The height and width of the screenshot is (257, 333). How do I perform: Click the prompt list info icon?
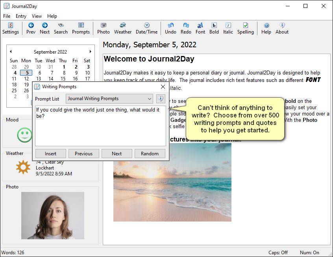point(161,99)
